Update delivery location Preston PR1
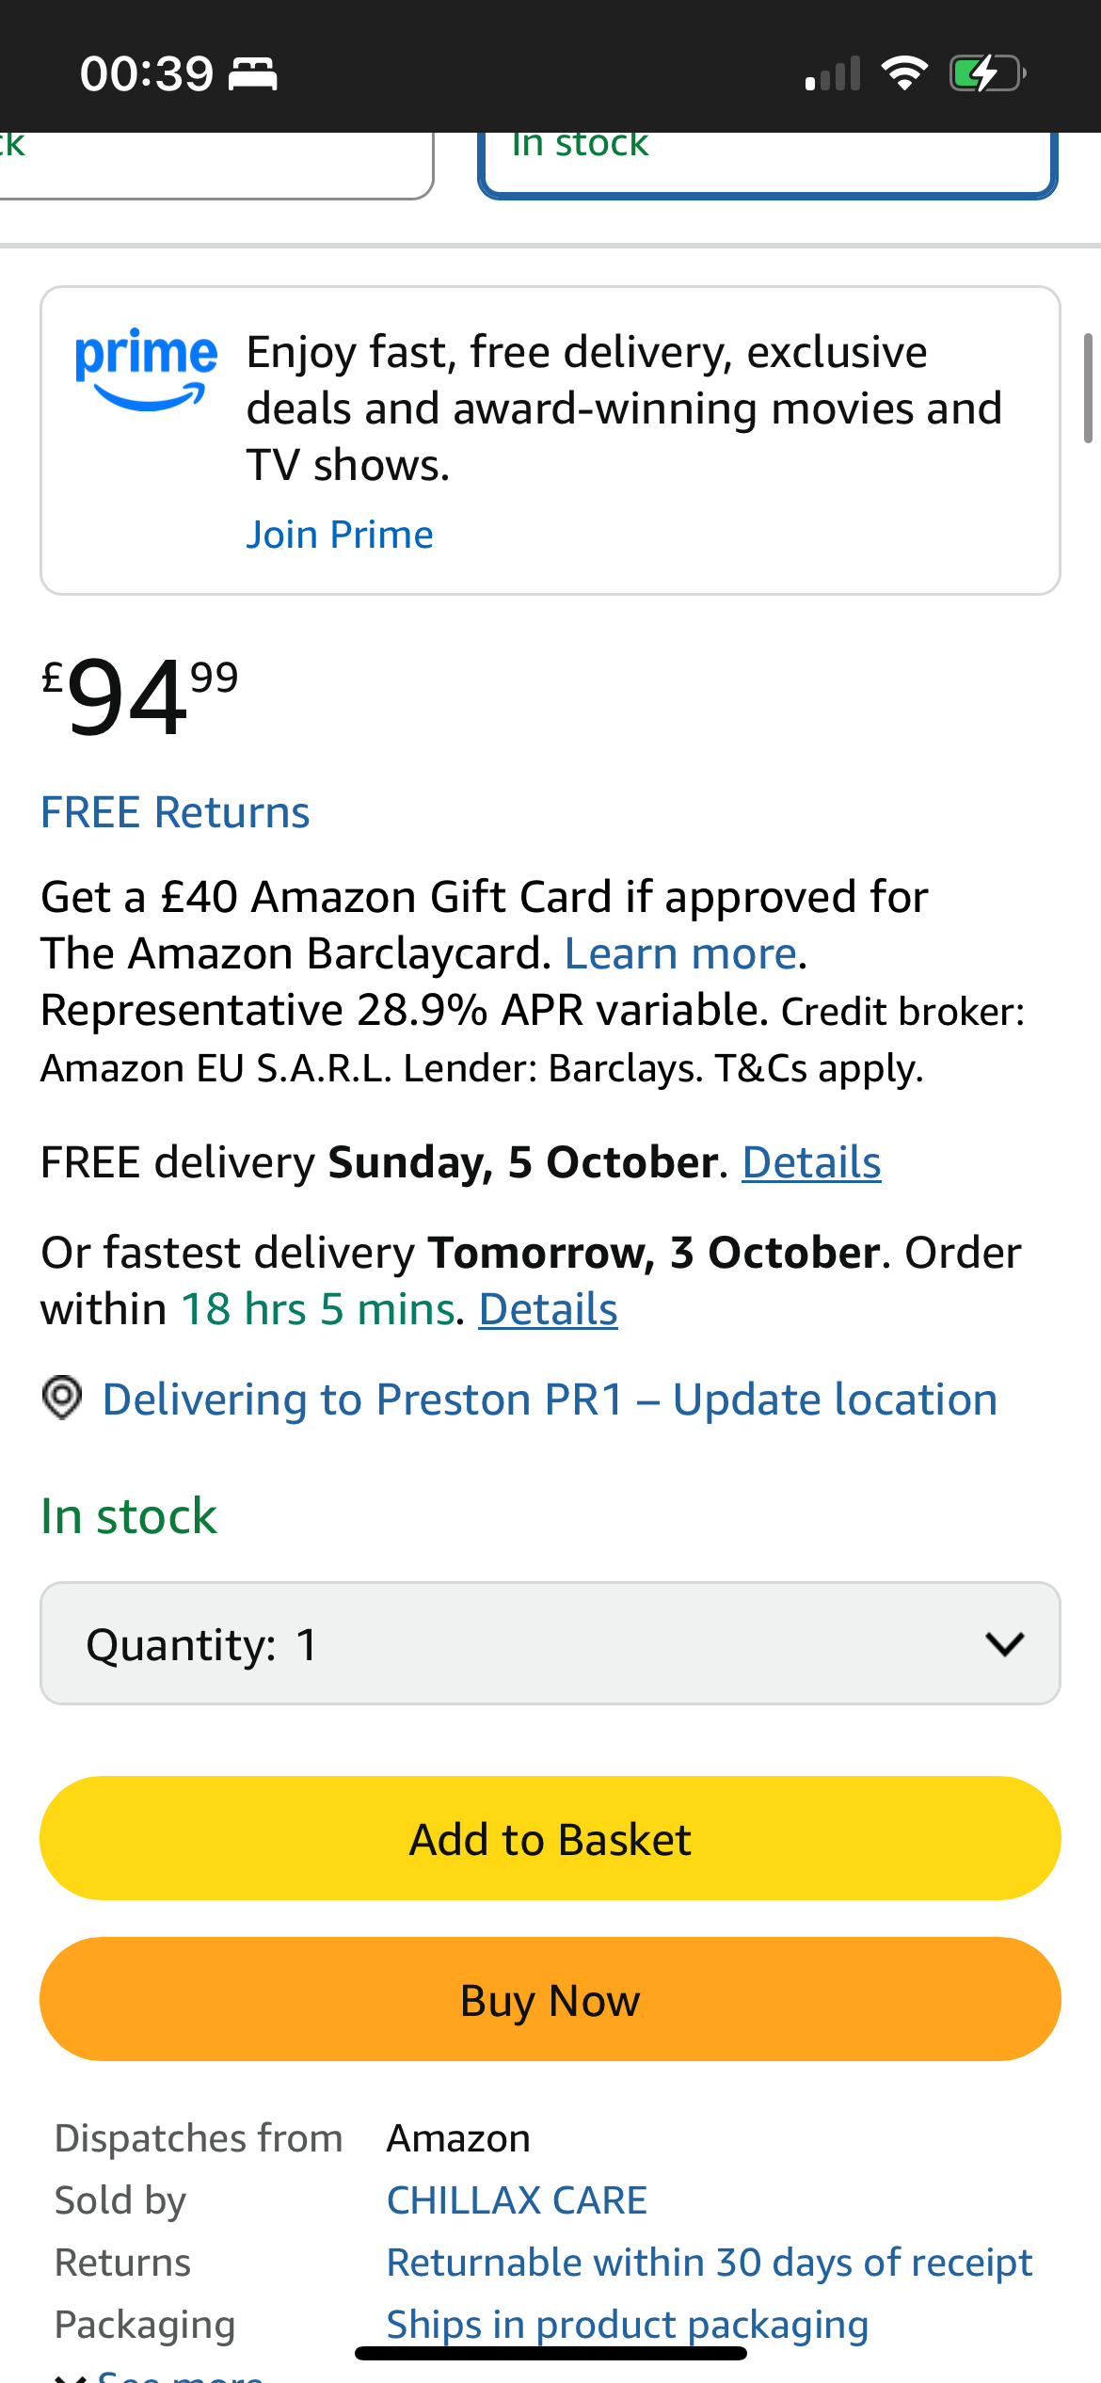 pos(550,1399)
